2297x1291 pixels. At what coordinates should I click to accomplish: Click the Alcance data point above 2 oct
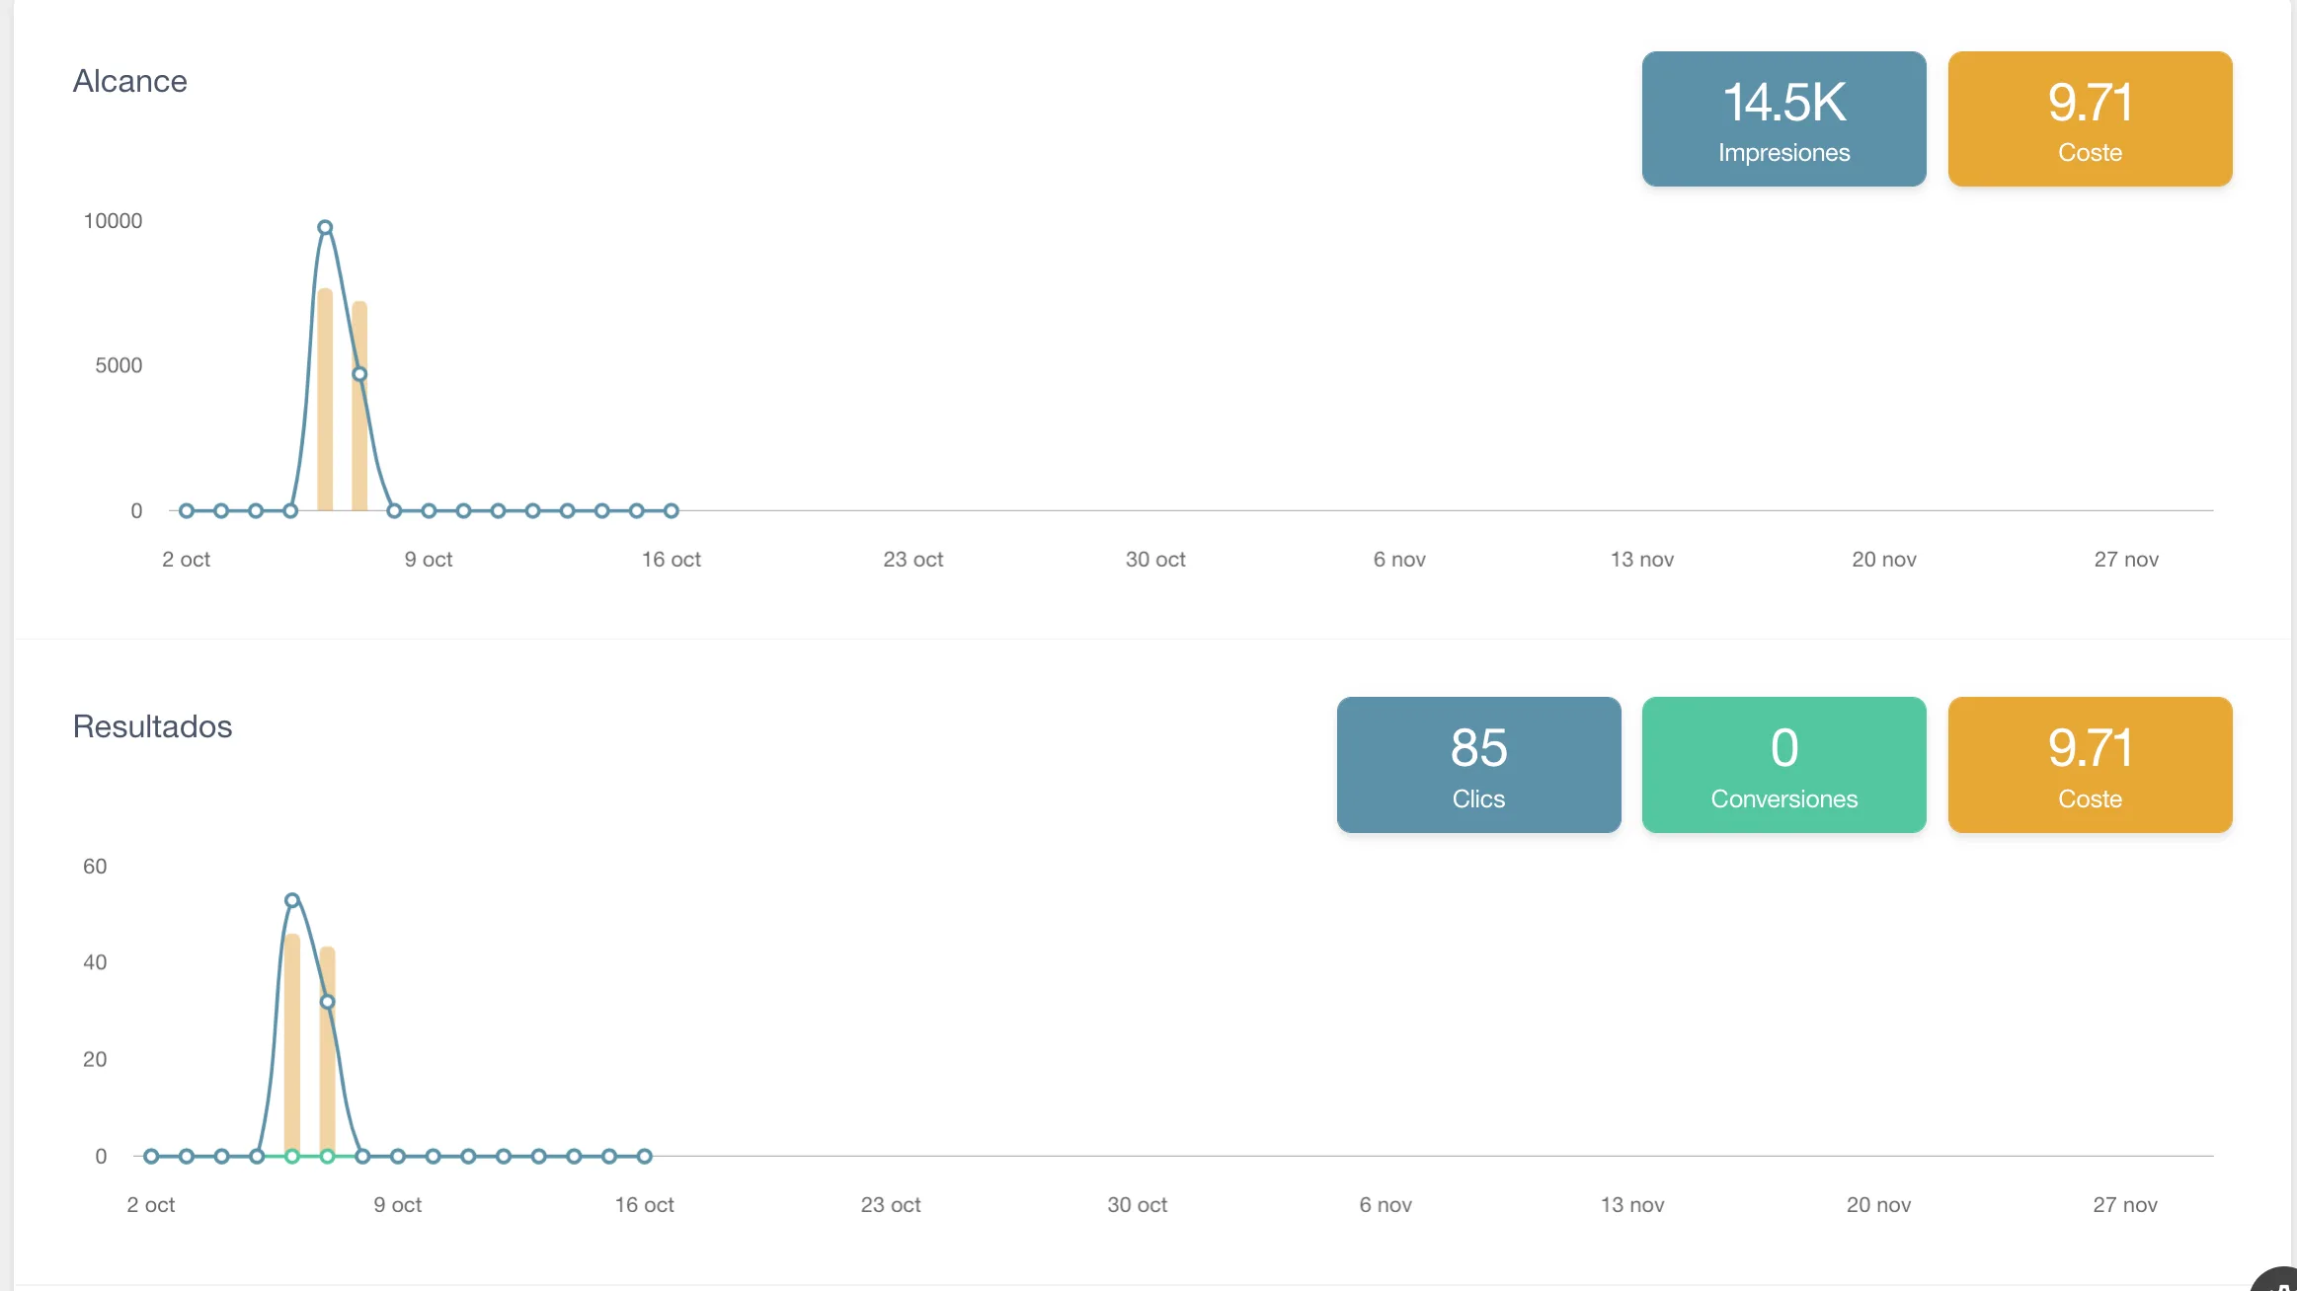coord(187,510)
